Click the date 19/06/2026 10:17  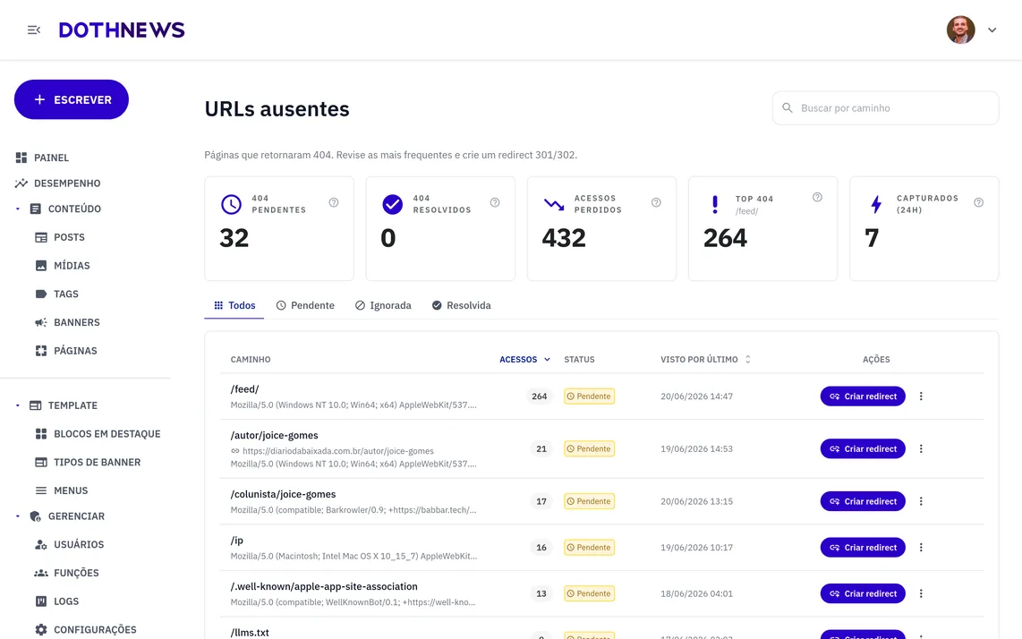(696, 548)
